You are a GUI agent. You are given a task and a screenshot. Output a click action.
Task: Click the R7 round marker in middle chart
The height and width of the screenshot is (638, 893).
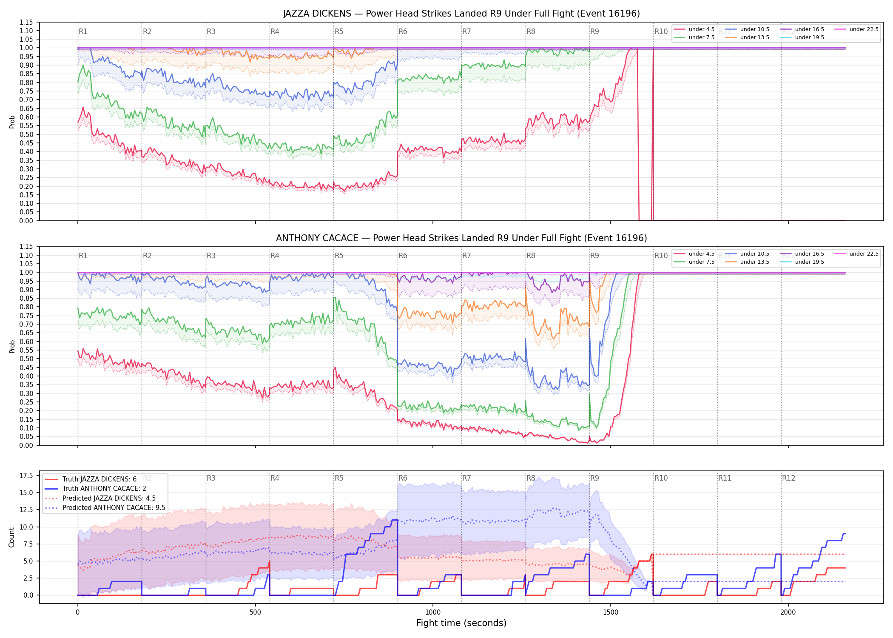466,256
